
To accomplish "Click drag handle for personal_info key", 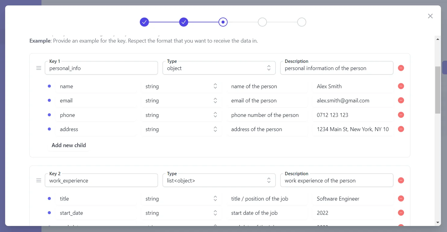I will coord(39,68).
